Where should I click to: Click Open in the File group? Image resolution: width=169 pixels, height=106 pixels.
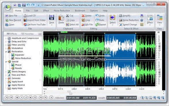click(10, 24)
